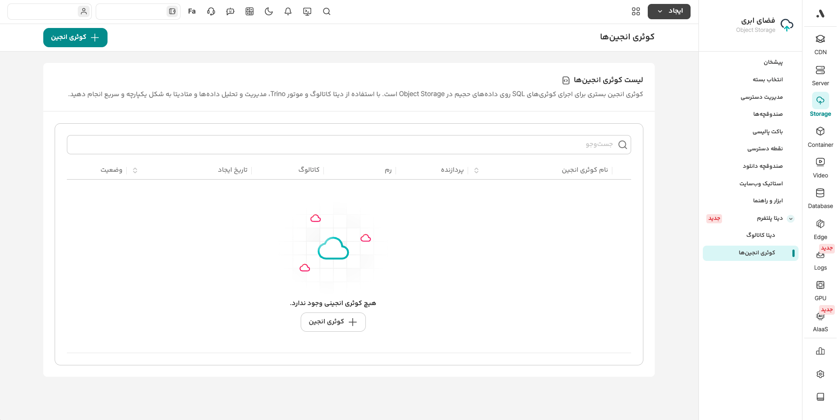Click the notifications bell icon
837x420 pixels.
(x=288, y=12)
